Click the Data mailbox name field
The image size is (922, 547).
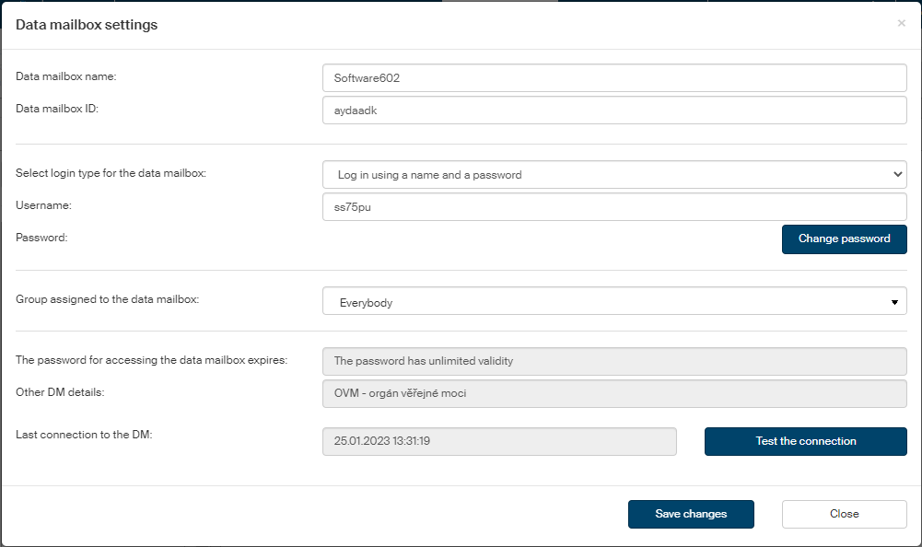point(614,78)
